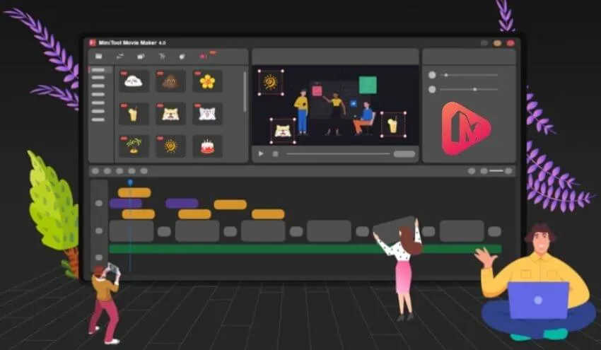The height and width of the screenshot is (350, 601).
Task: Open the Media tab icon in toolbar
Action: click(99, 57)
